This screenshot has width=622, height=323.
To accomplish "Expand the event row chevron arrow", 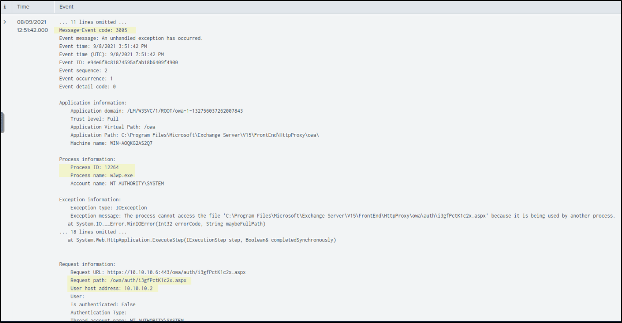I will [5, 22].
